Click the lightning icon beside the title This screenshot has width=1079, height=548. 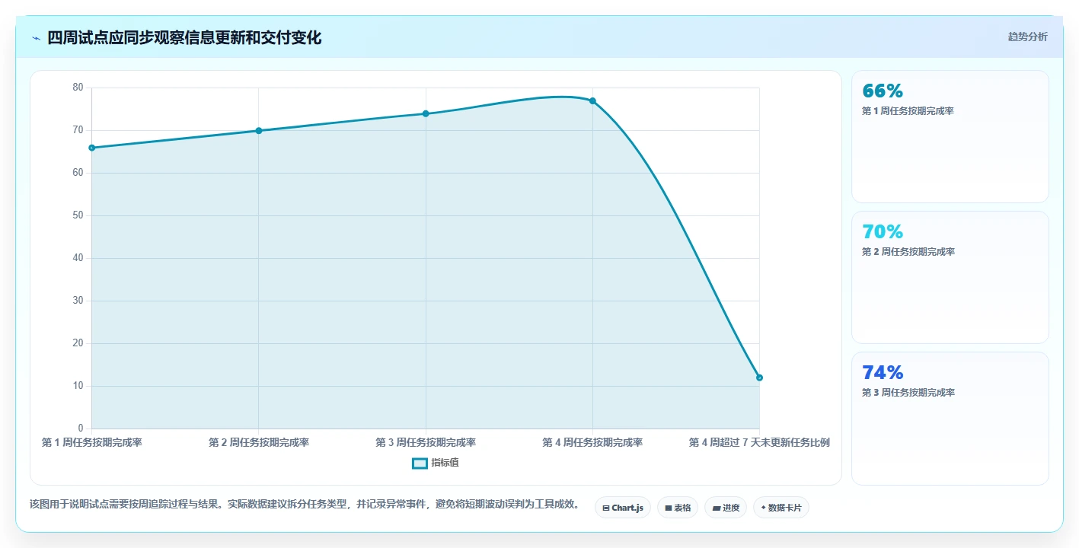(x=36, y=38)
